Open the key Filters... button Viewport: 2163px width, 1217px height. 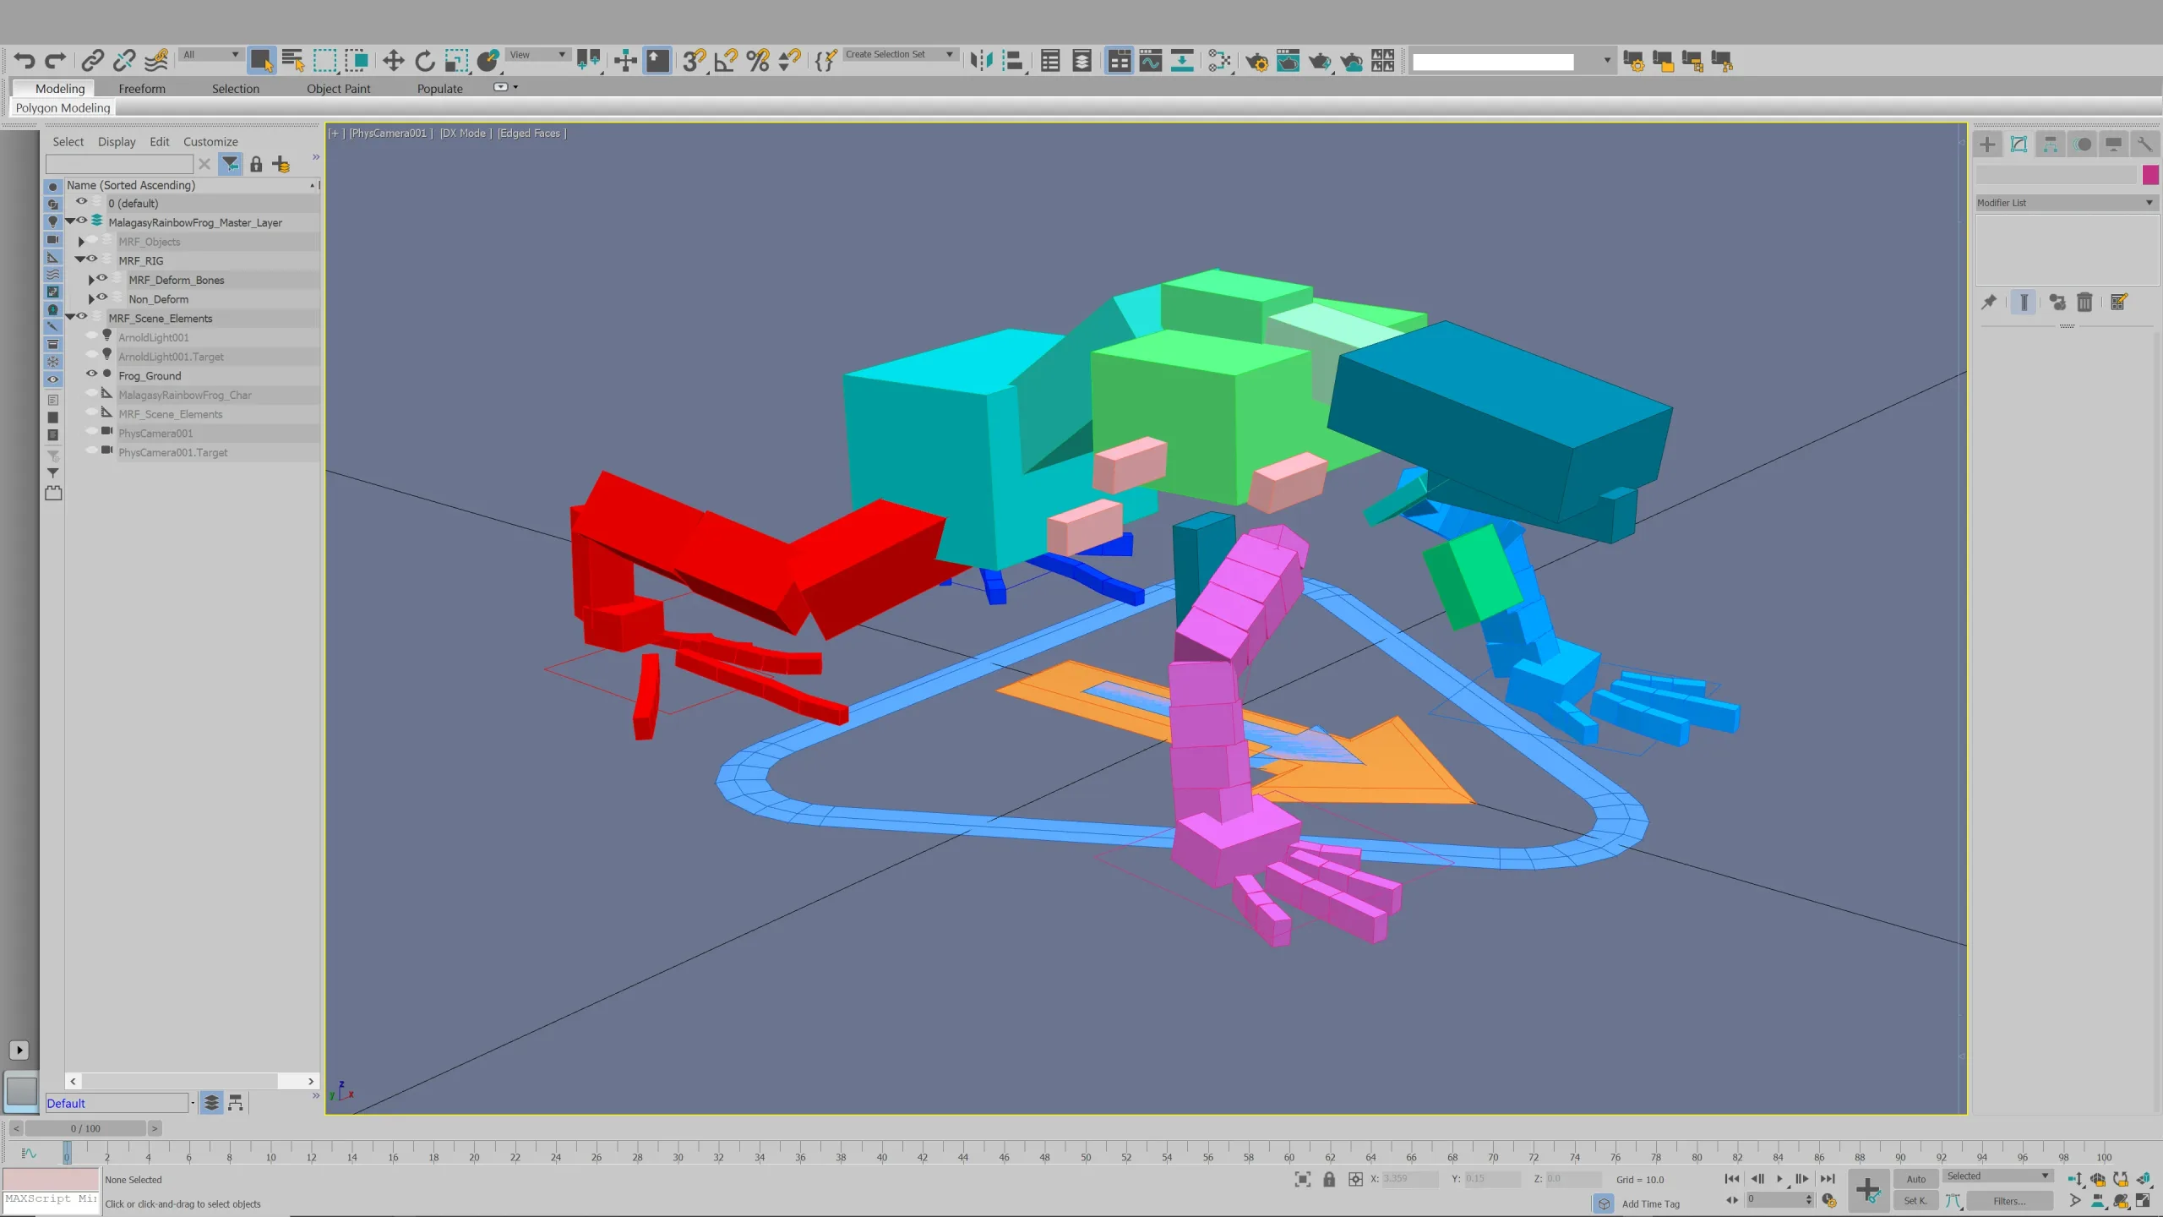click(2009, 1201)
